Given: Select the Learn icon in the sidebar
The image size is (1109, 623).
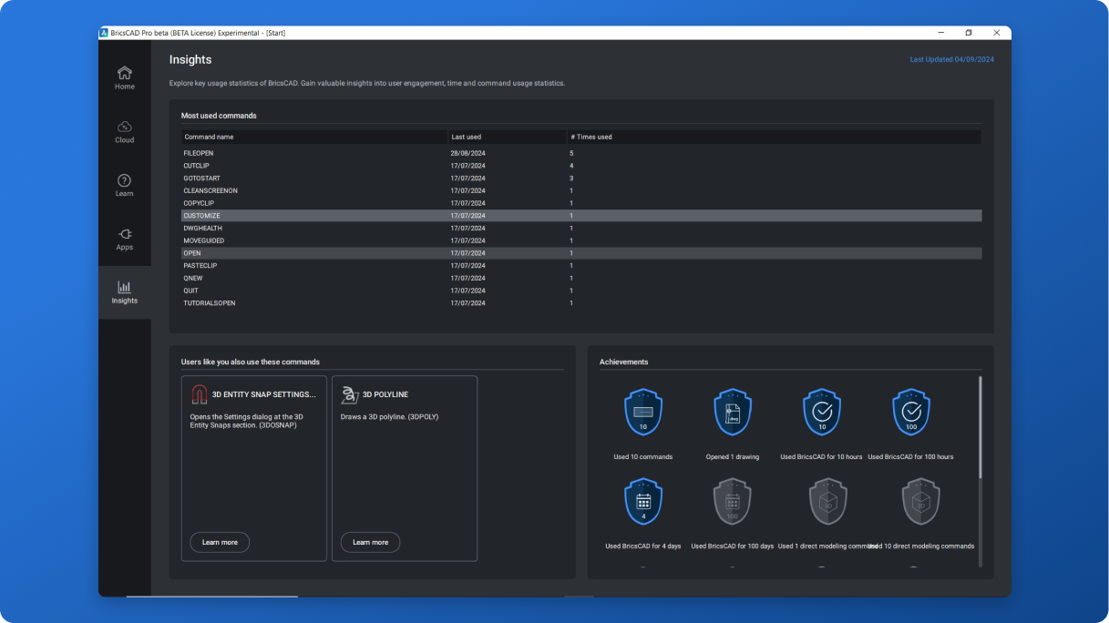Looking at the screenshot, I should [x=124, y=184].
